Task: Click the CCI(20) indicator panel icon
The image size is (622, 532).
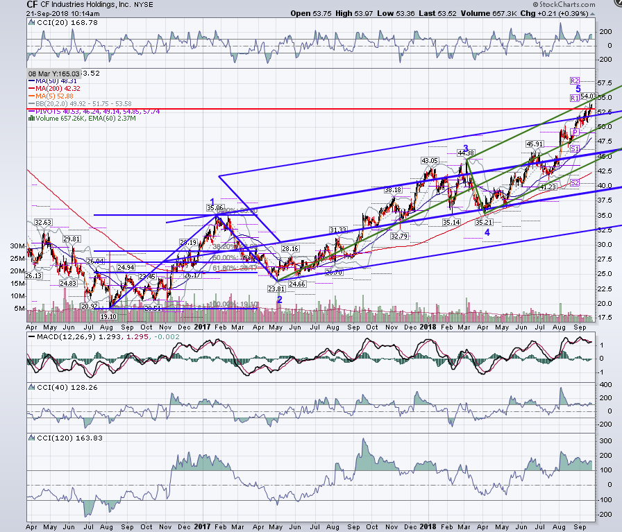Action: [x=32, y=23]
